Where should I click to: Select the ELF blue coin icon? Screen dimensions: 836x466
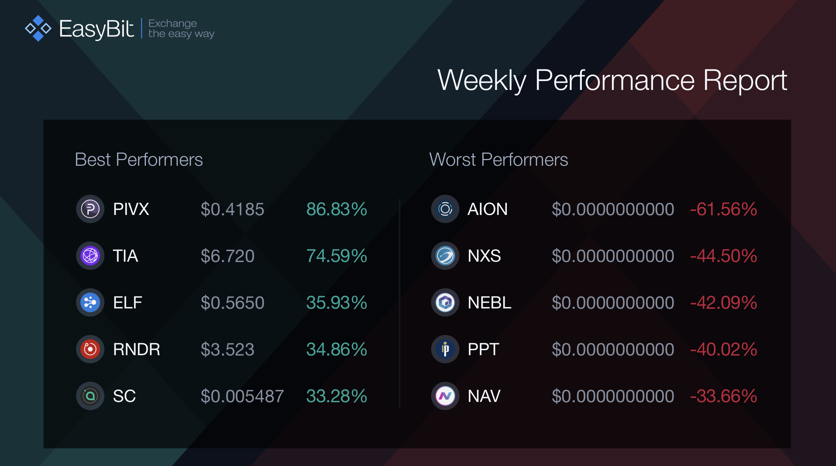click(x=90, y=302)
